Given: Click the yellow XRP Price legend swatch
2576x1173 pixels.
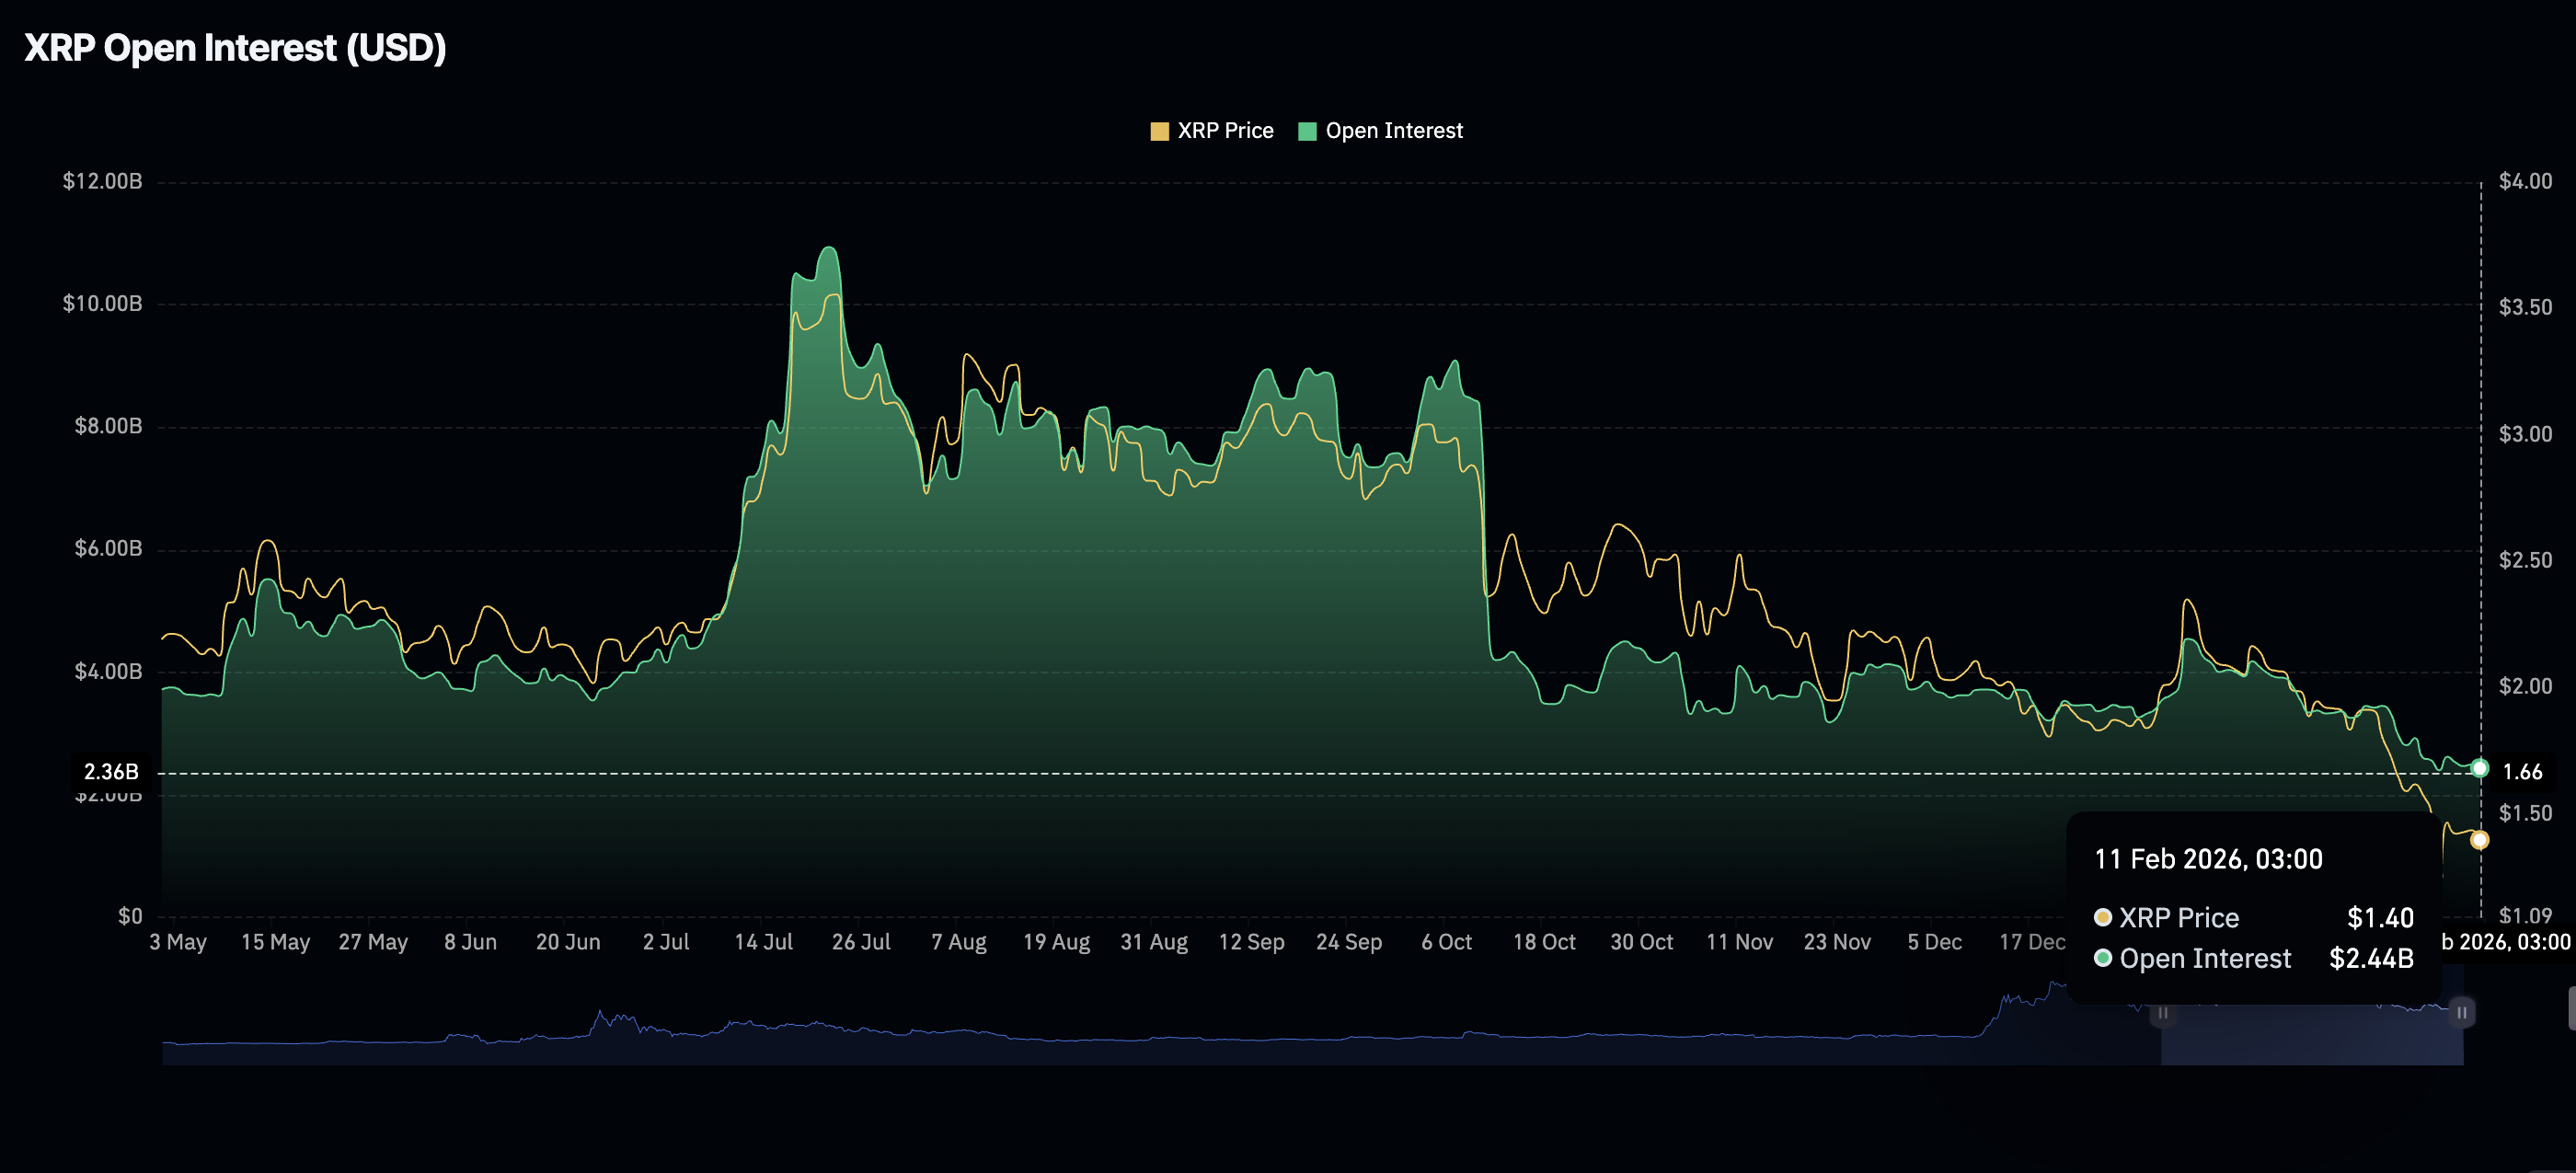Looking at the screenshot, I should [1159, 131].
